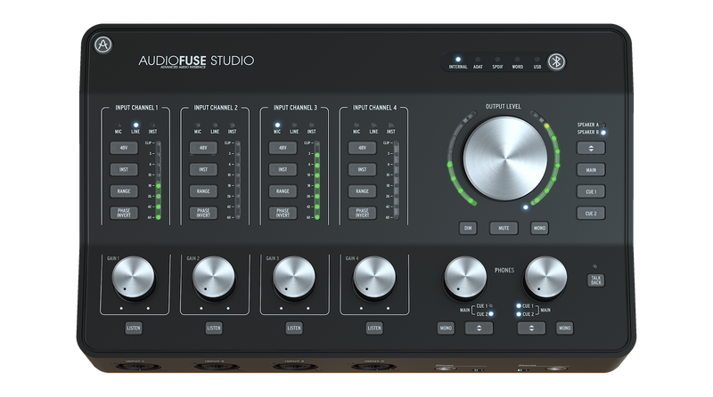Enable INST mode on Input Channel 3
This screenshot has width=713, height=397.
[283, 169]
